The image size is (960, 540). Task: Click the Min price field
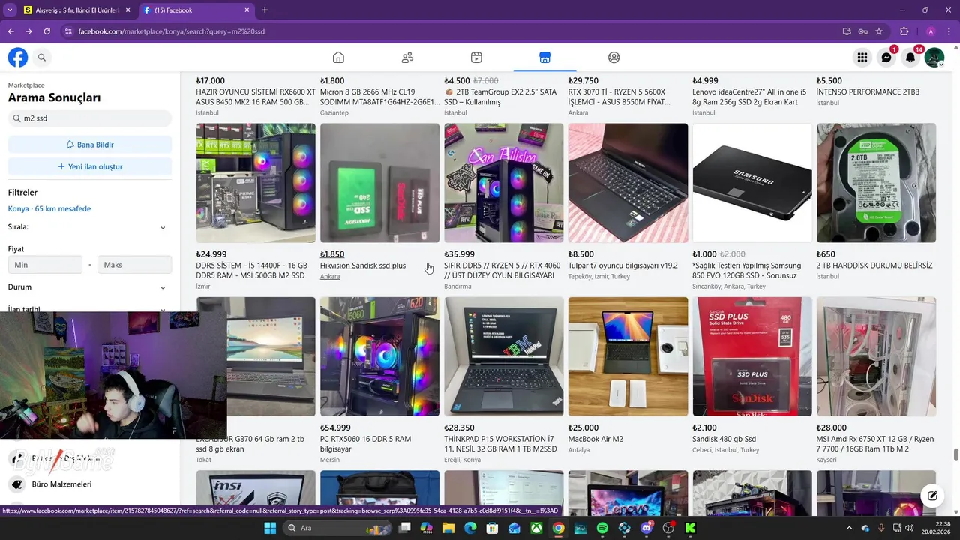[45, 265]
